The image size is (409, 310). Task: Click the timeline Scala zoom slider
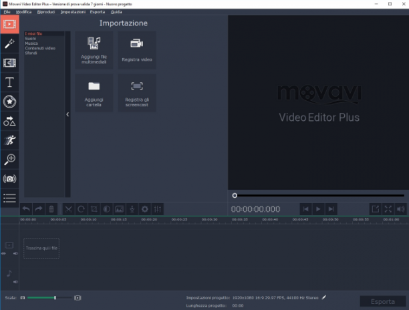tap(49, 297)
